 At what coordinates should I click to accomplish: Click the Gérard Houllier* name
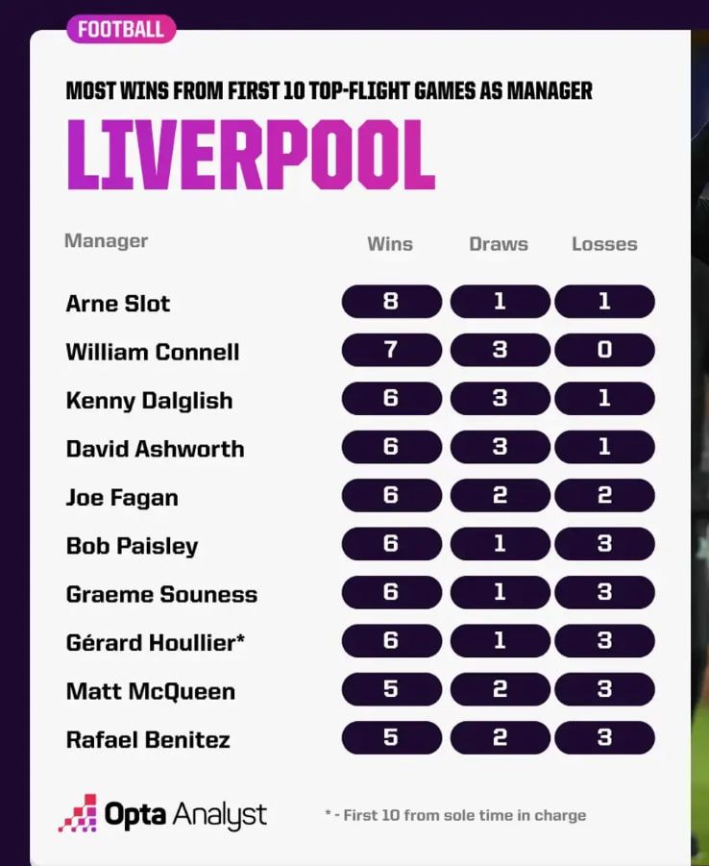point(156,643)
